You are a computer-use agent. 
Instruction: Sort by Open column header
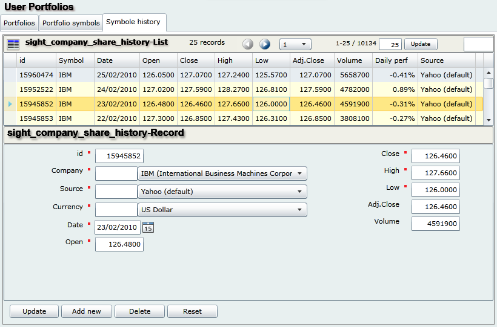coord(158,60)
